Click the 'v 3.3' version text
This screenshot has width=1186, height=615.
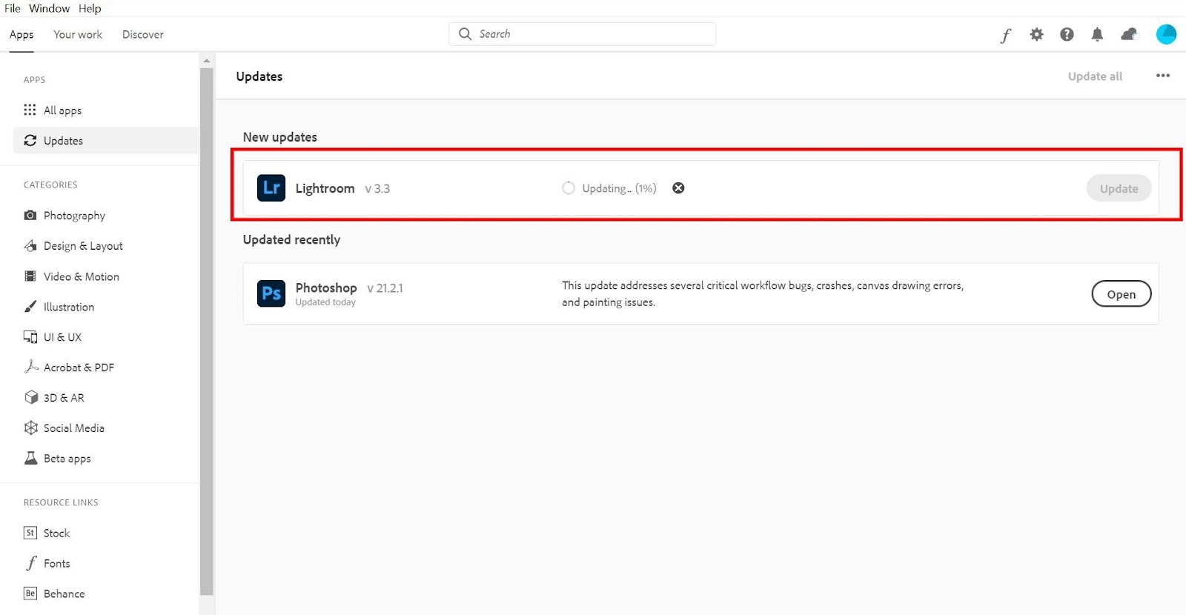click(377, 189)
